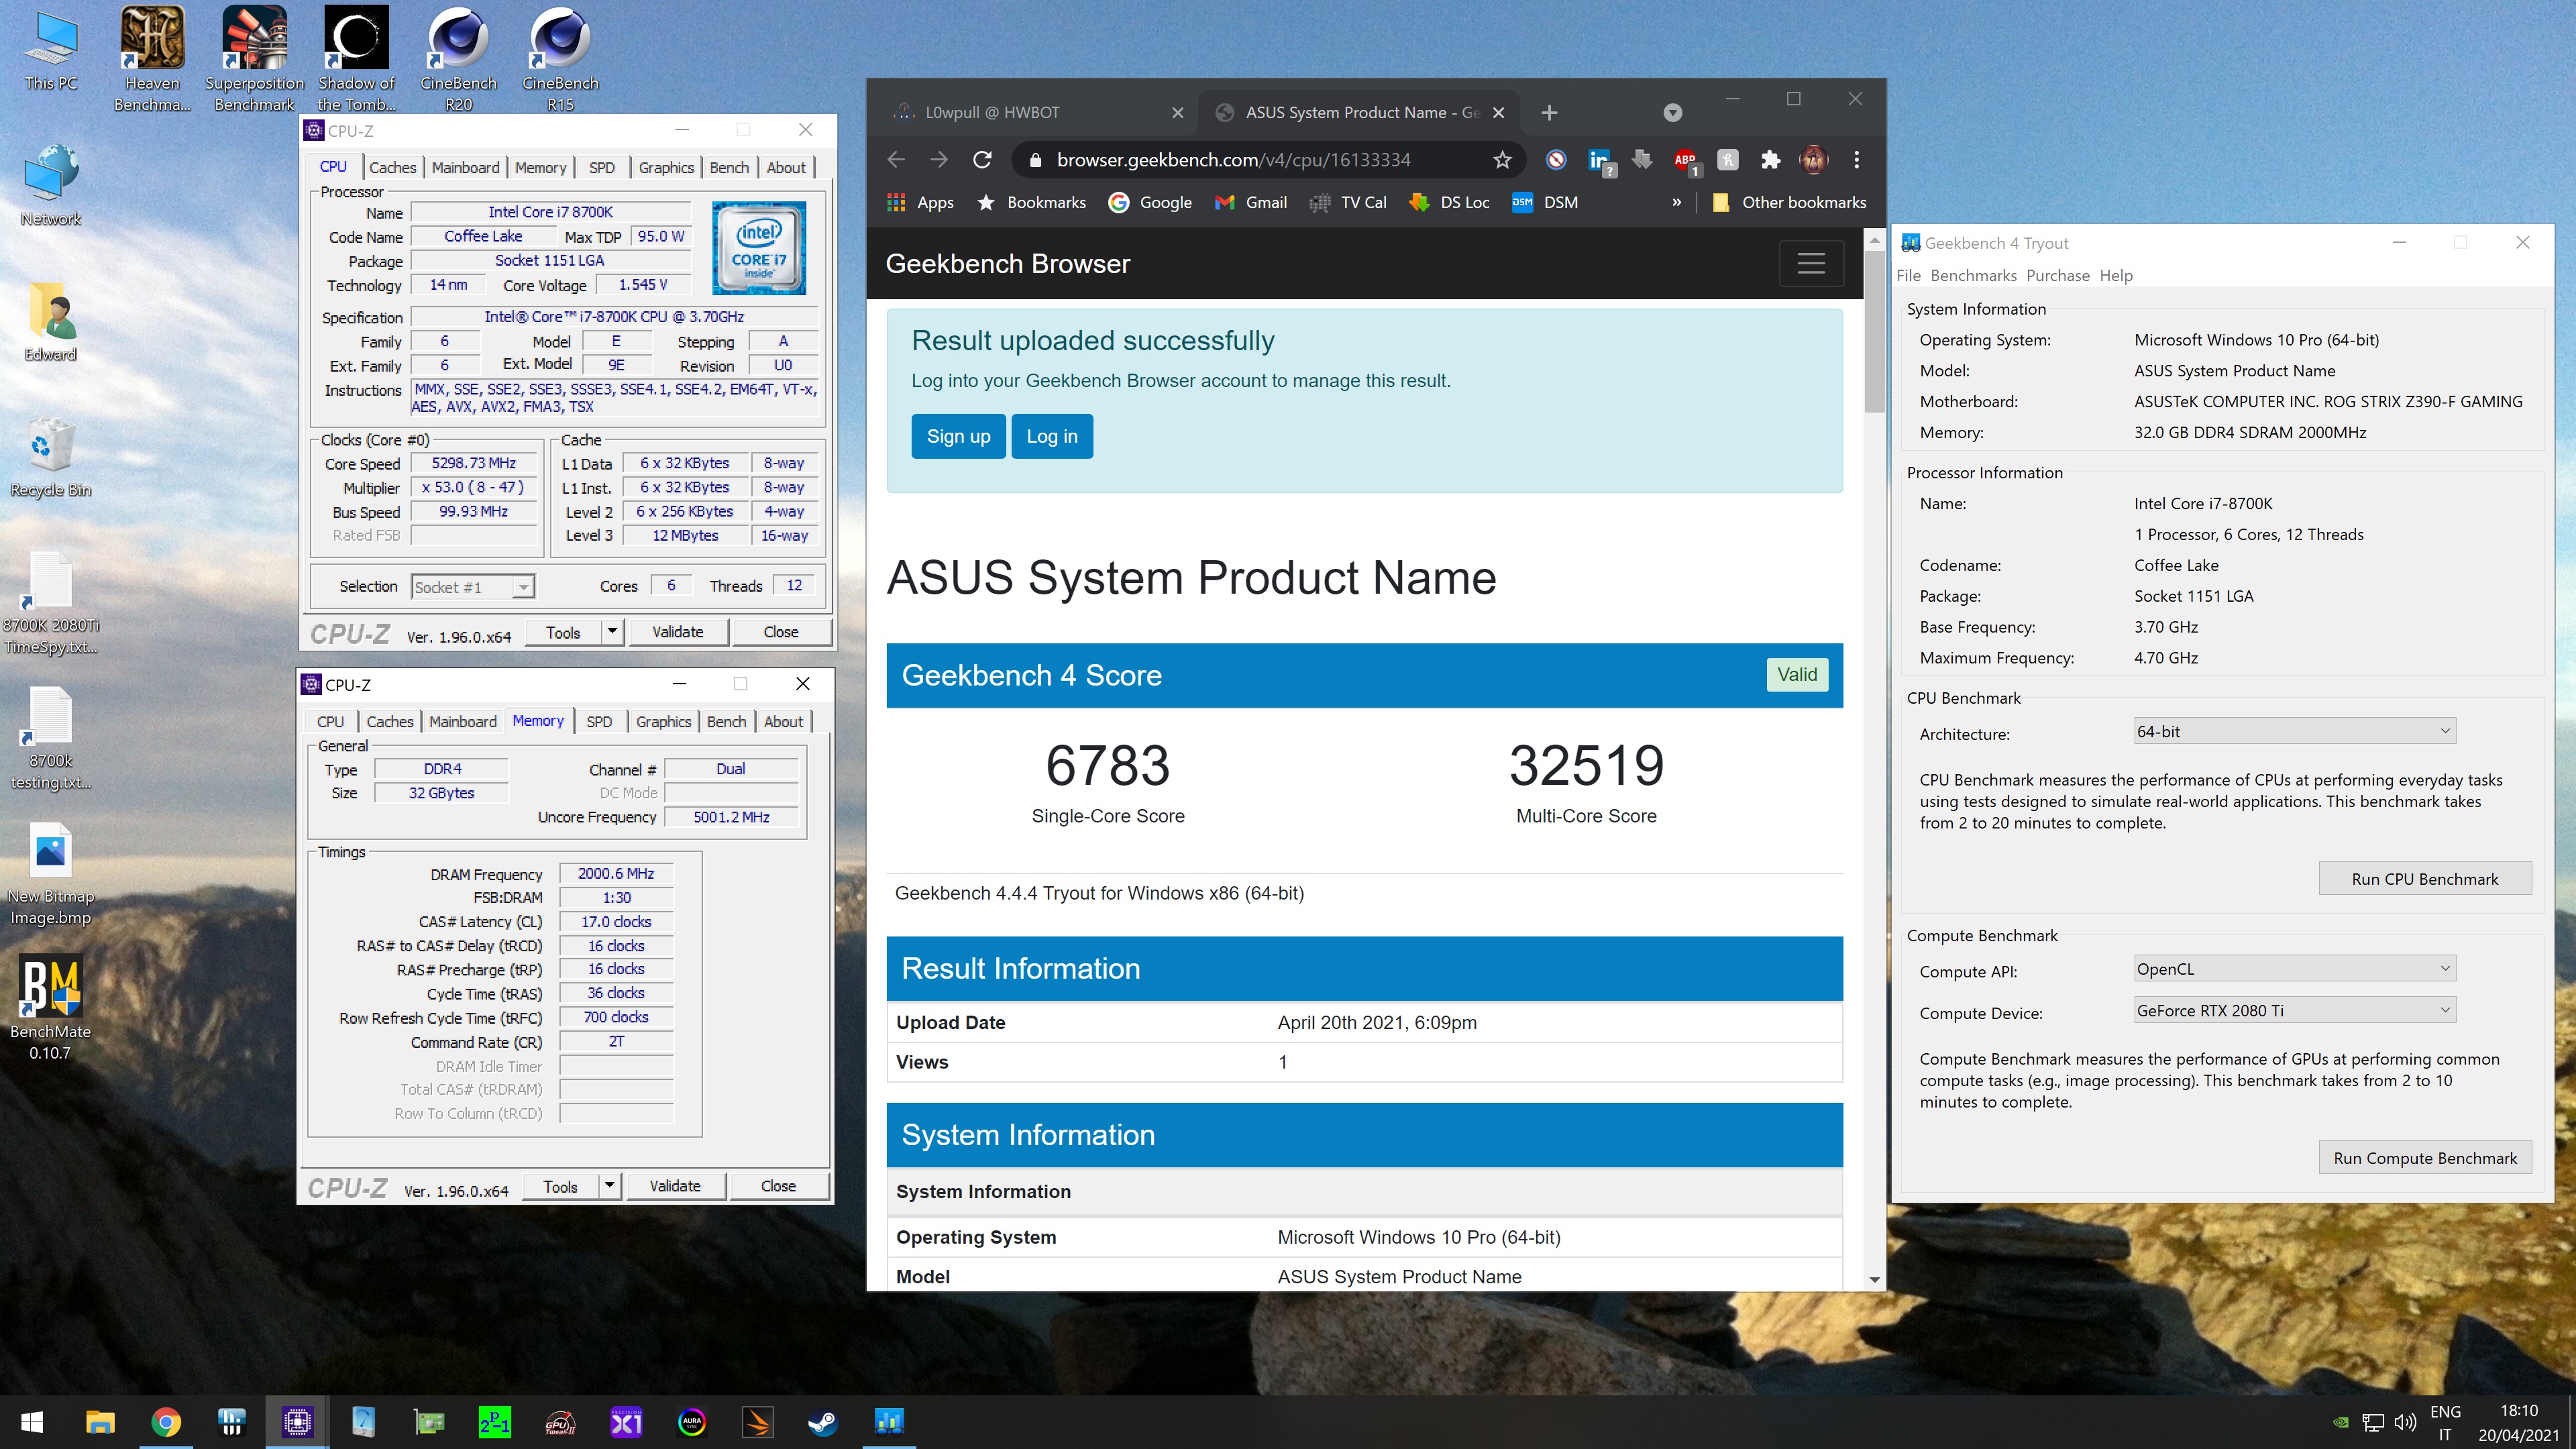Click the LinkedIn extension icon

click(1600, 160)
